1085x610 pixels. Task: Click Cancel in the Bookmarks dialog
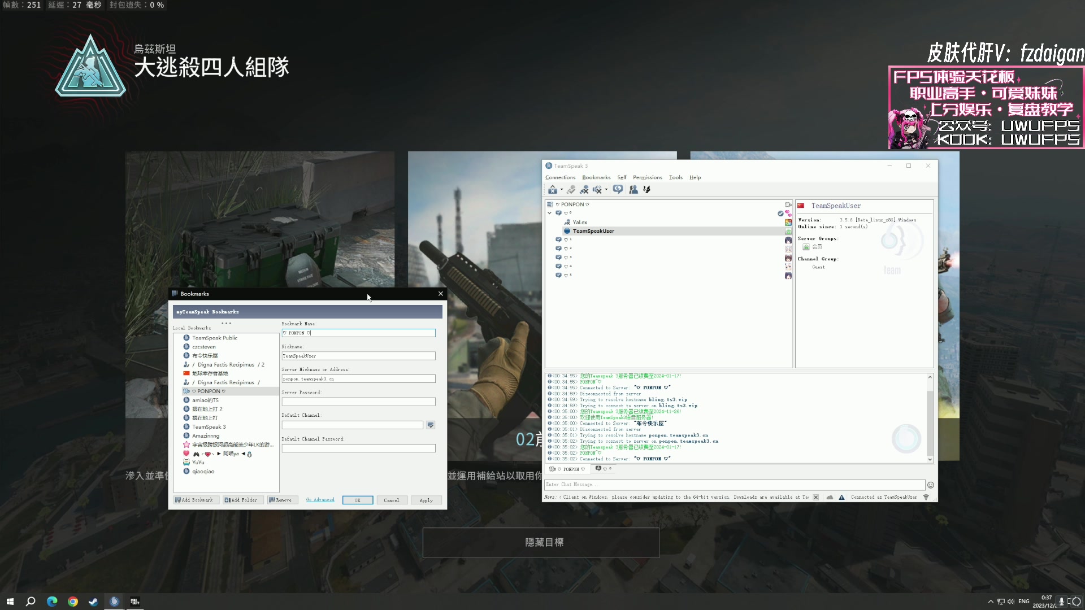coord(392,500)
